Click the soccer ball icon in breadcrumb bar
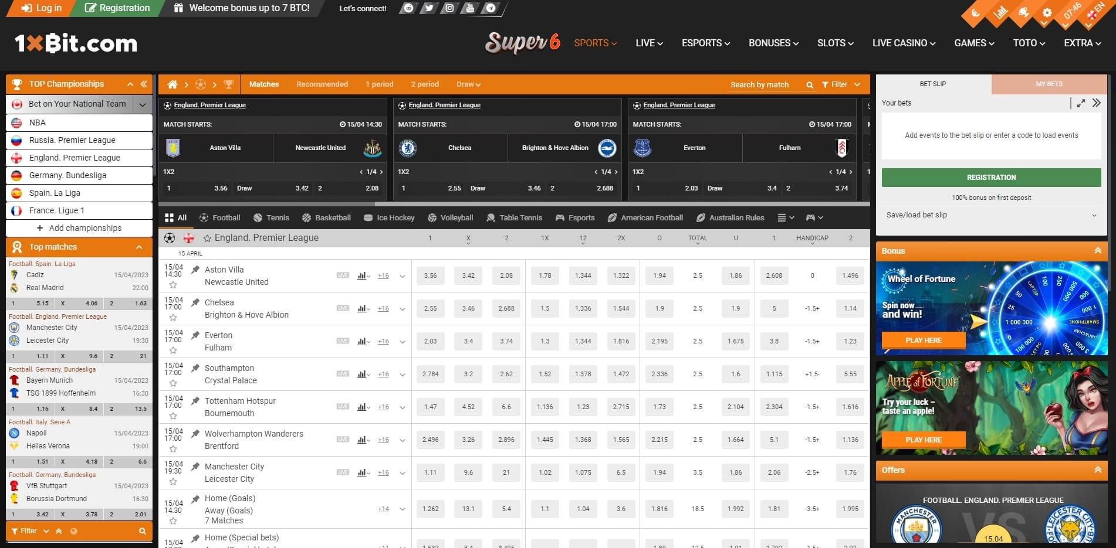 click(x=201, y=84)
